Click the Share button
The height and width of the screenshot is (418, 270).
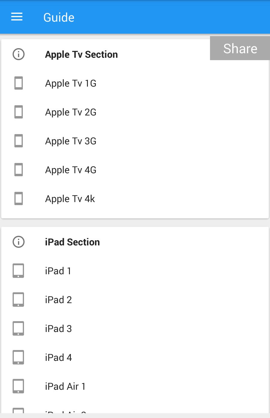240,48
